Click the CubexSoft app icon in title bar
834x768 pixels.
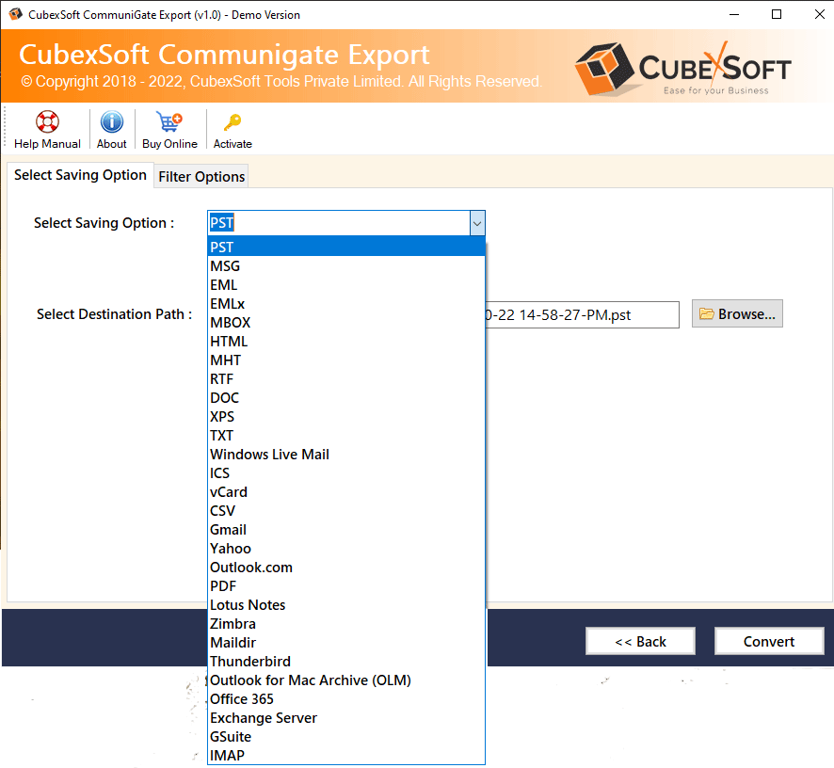[15, 14]
